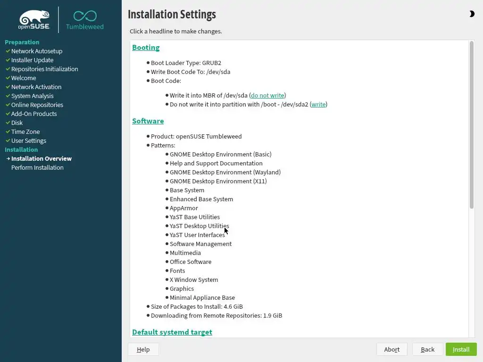Open the Booting settings headline
This screenshot has height=362, width=483.
click(146, 48)
